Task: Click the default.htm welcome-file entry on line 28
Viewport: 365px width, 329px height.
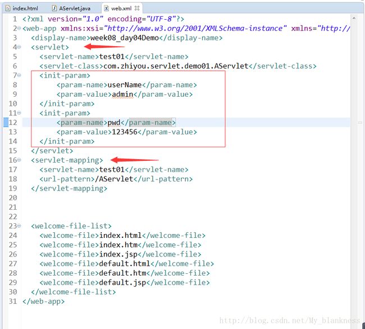Action: (x=122, y=273)
